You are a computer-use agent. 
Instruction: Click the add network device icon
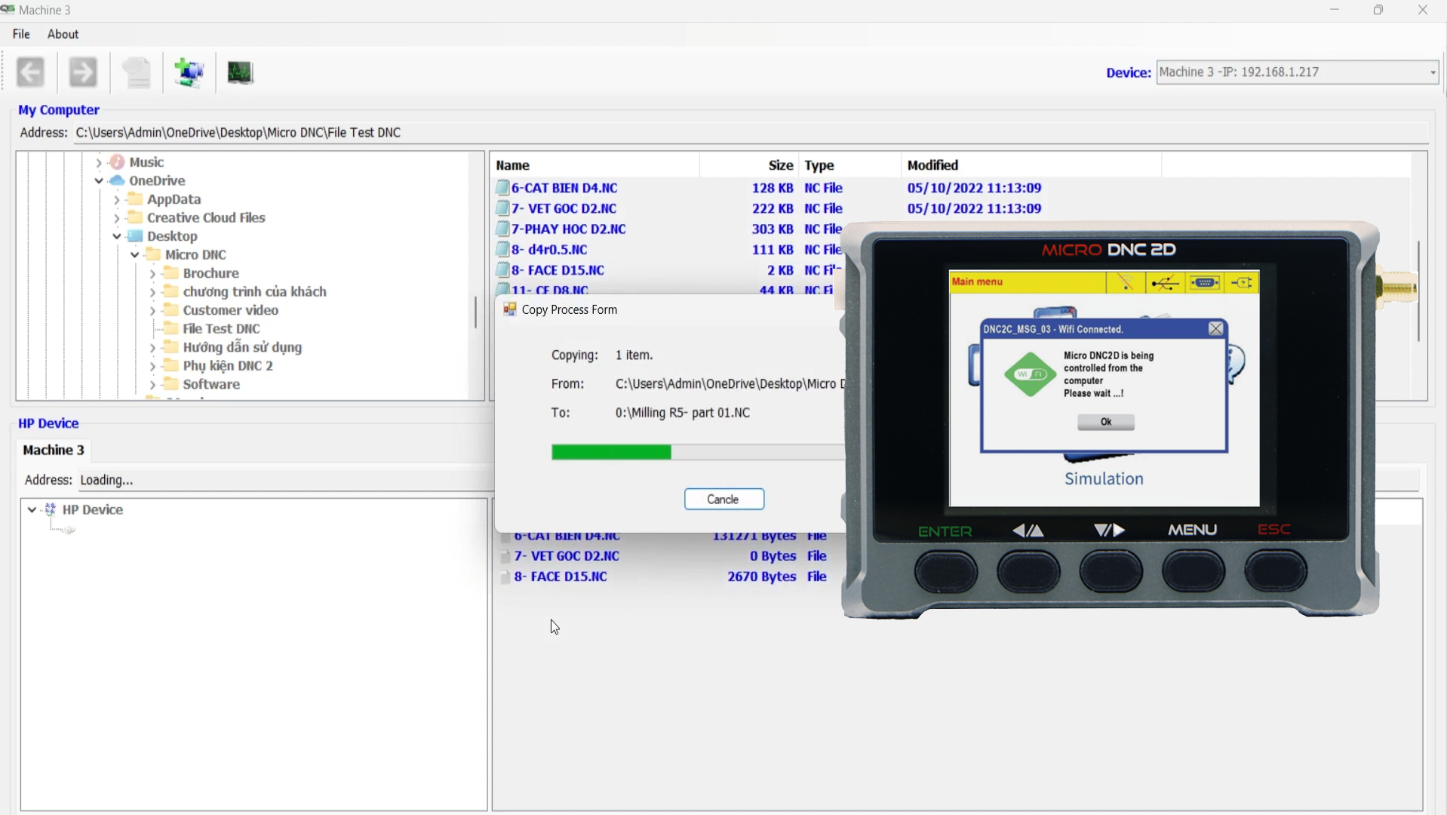pos(189,72)
